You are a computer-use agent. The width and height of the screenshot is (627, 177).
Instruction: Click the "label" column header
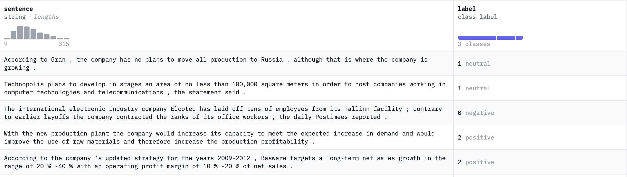coord(466,9)
